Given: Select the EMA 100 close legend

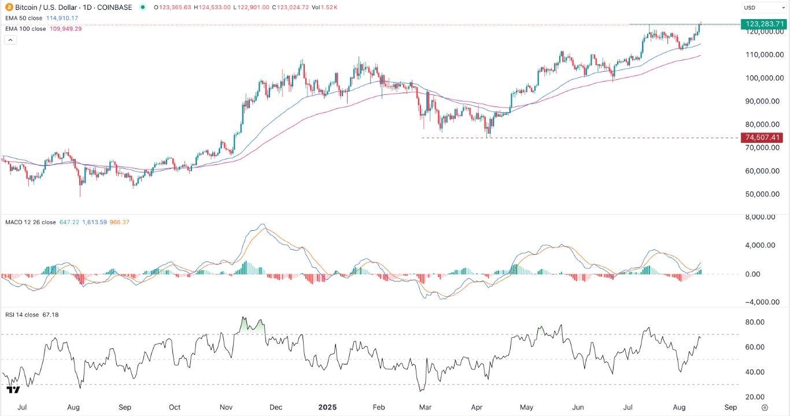Looking at the screenshot, I should (26, 28).
